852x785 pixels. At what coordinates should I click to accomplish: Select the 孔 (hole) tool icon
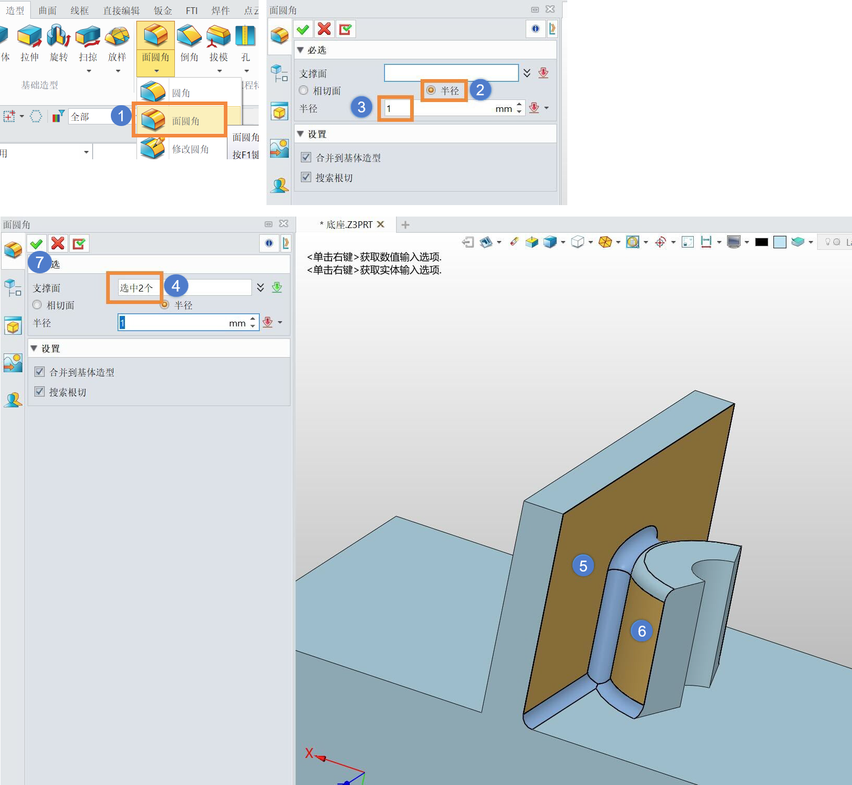(x=245, y=36)
